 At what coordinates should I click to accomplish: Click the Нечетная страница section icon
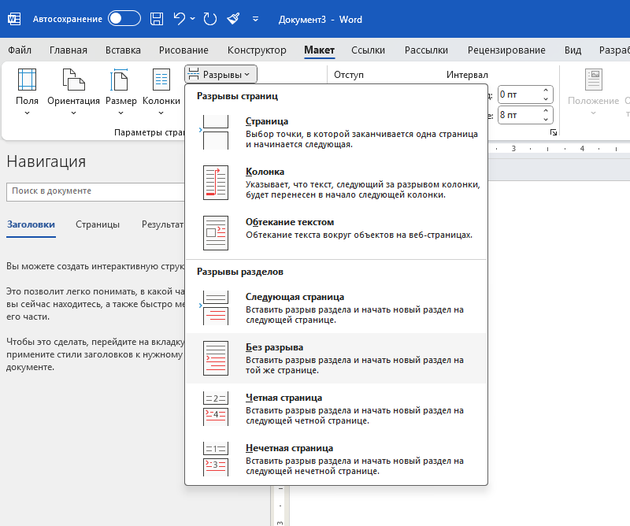[x=216, y=459]
